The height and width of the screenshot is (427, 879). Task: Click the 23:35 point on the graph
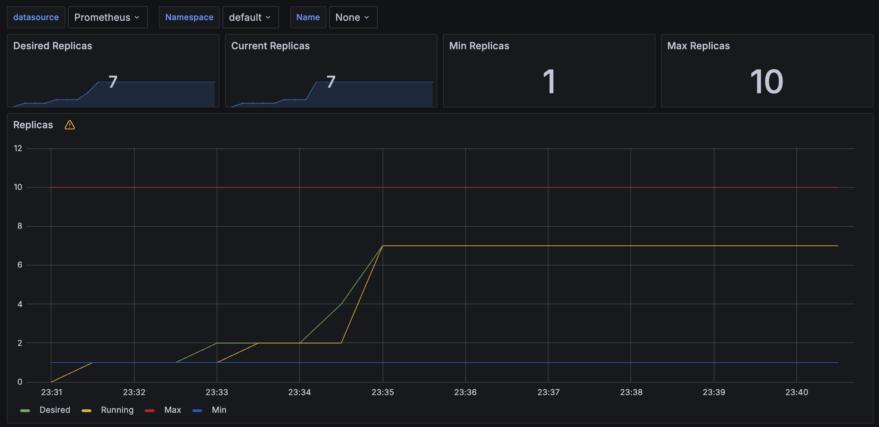click(x=383, y=246)
